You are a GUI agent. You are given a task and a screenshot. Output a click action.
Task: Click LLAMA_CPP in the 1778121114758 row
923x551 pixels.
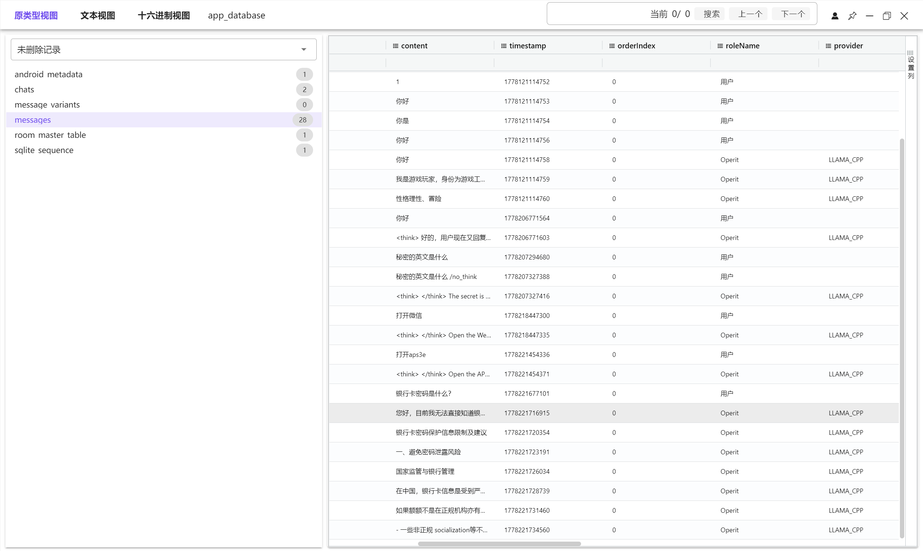[x=846, y=159]
